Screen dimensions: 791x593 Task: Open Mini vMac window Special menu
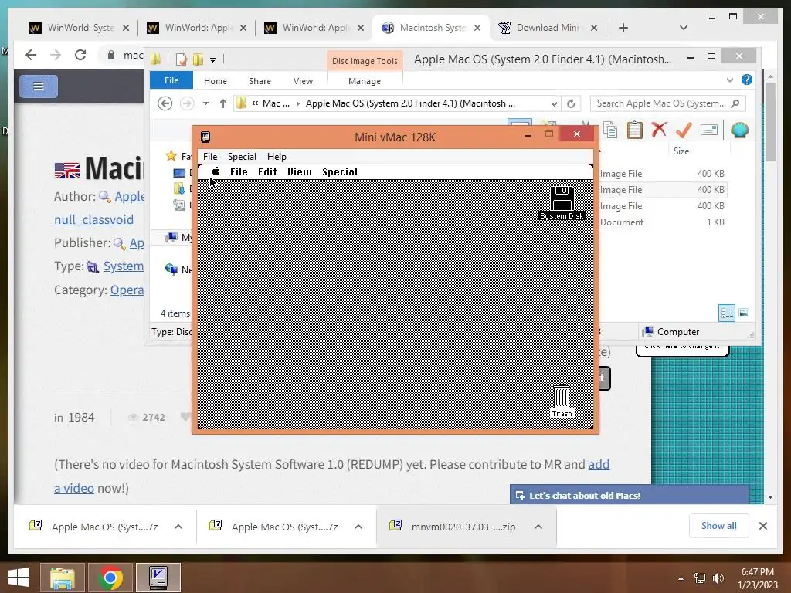click(242, 156)
